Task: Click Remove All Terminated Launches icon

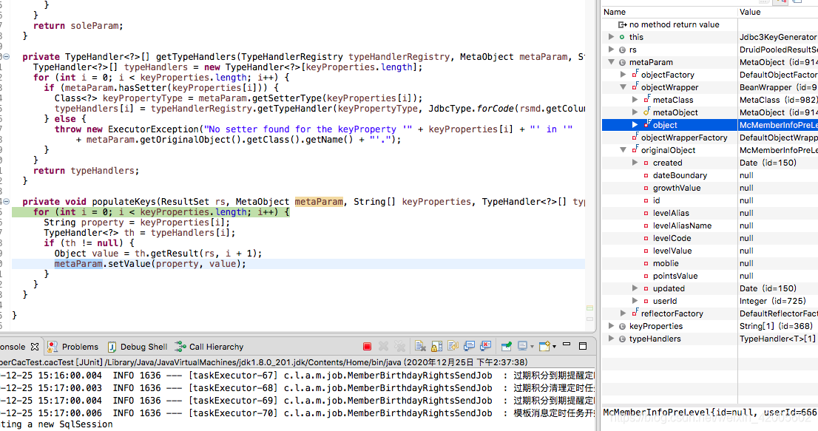Action: coord(399,346)
